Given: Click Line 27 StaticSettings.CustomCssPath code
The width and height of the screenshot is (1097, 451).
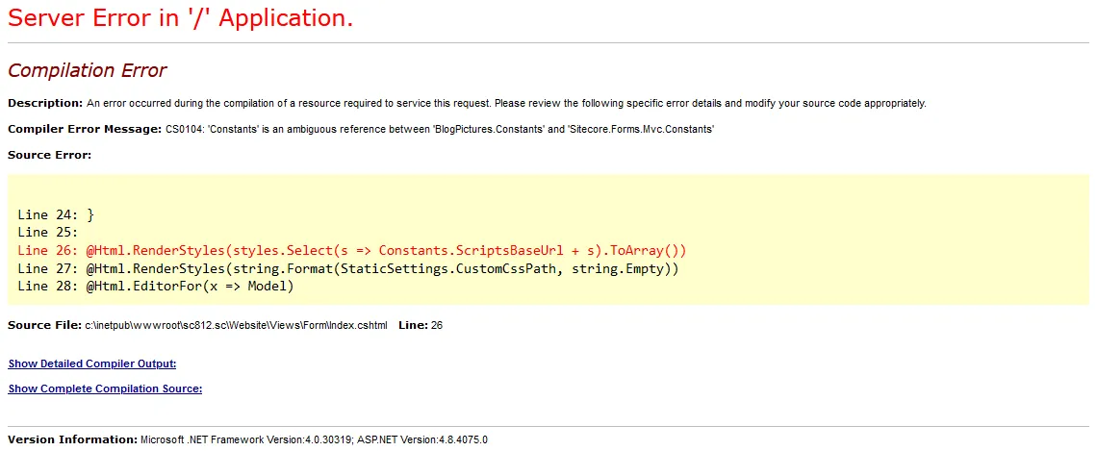Looking at the screenshot, I should 347,268.
